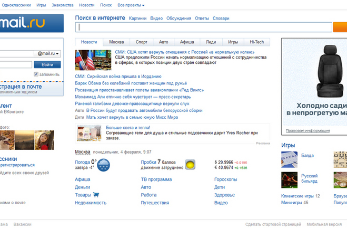This screenshot has width=347, height=228.
Task: Open the Мобильная версия footer link
Action: 324,224
